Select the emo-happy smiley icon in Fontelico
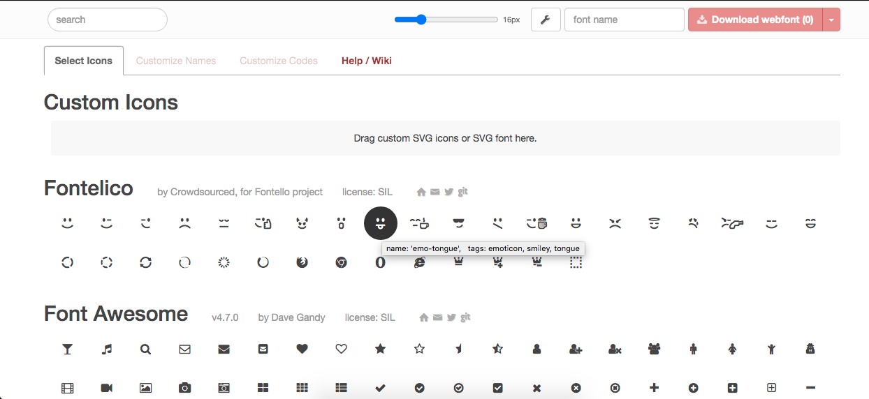This screenshot has height=399, width=869. [x=68, y=223]
